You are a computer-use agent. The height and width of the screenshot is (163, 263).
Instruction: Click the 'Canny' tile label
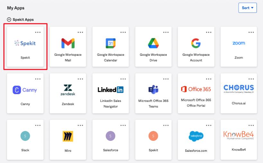(25, 104)
